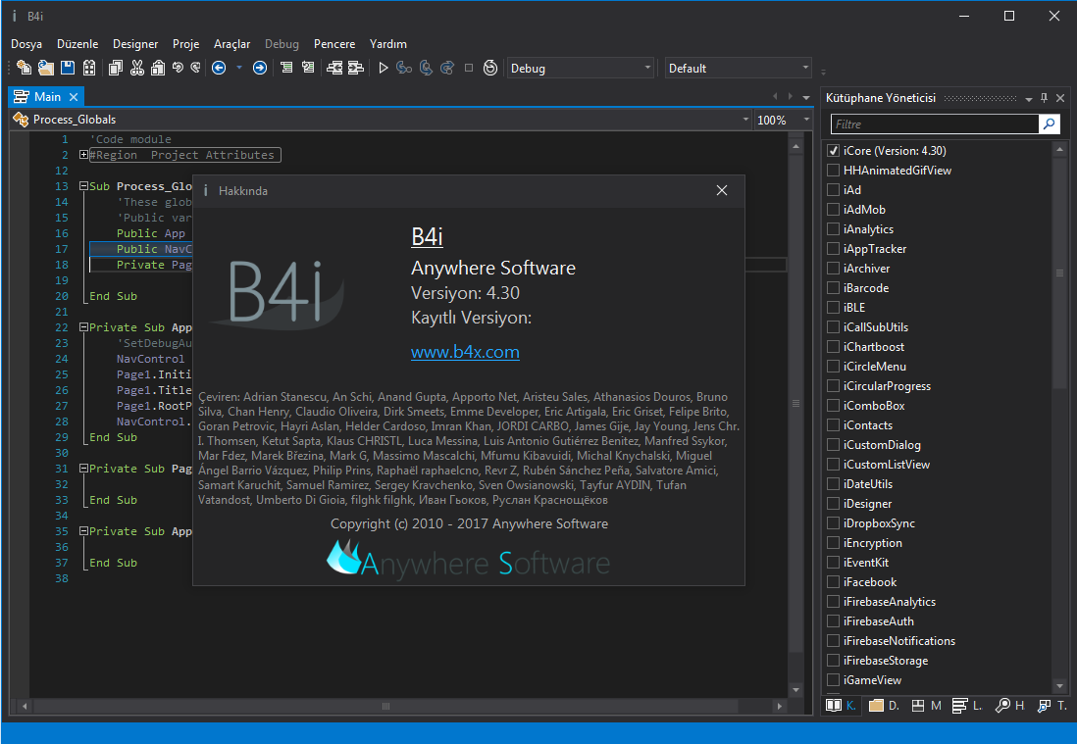The width and height of the screenshot is (1077, 744).
Task: Click the Navigate Forward arrow icon
Action: click(259, 68)
